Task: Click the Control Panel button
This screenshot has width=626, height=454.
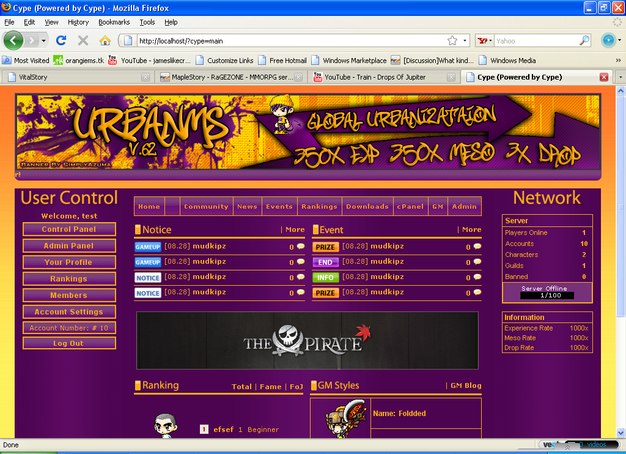Action: pyautogui.click(x=69, y=229)
